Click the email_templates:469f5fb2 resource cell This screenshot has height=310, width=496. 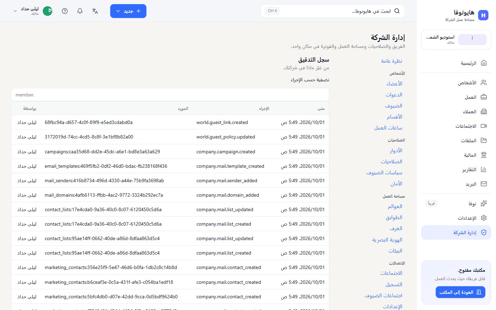point(106,166)
